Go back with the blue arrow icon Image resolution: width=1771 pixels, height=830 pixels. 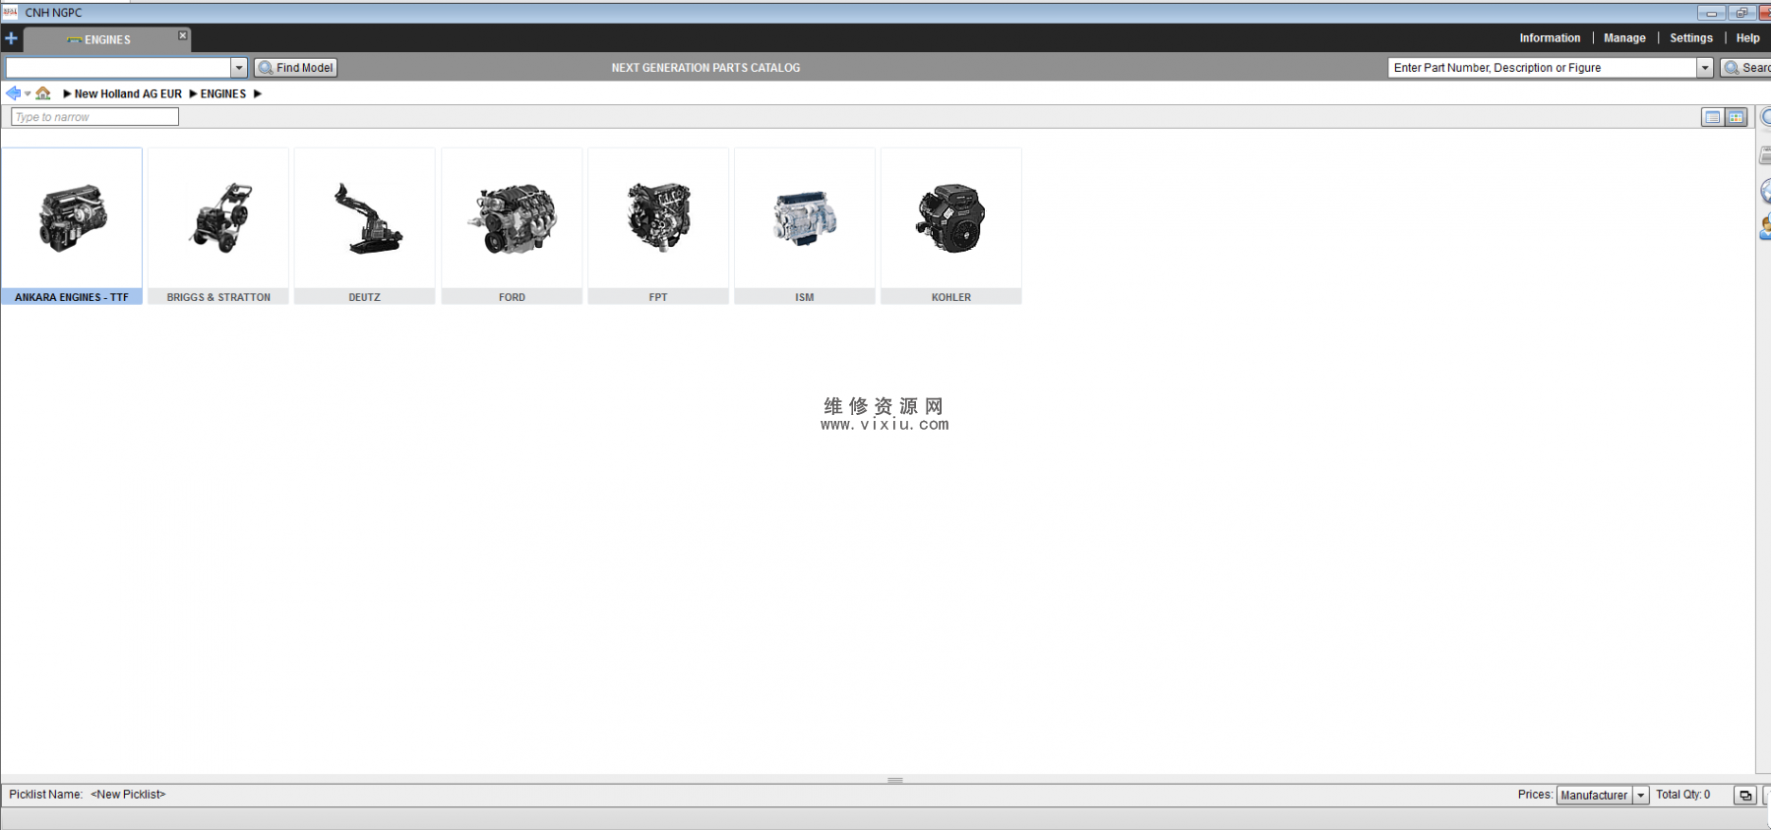pos(13,93)
